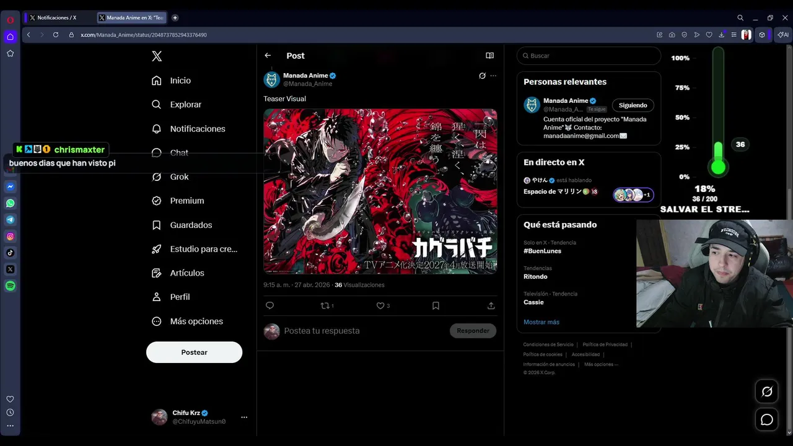Viewport: 793px width, 446px height.
Task: Share the post via share icon
Action: click(491, 305)
